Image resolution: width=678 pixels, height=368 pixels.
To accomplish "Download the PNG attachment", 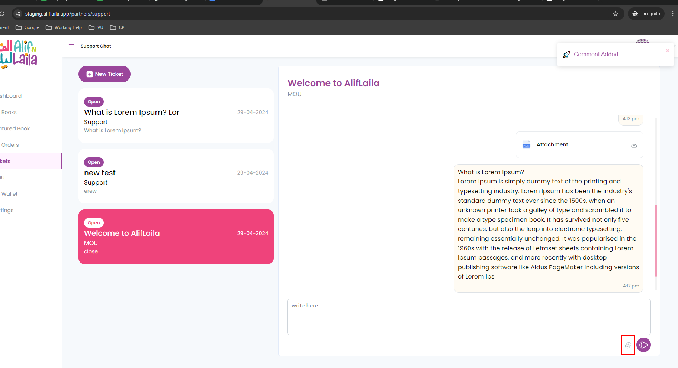I will pyautogui.click(x=634, y=145).
